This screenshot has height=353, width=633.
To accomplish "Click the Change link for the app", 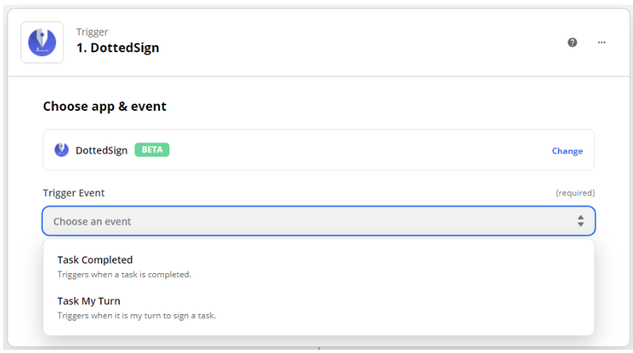I will 567,151.
